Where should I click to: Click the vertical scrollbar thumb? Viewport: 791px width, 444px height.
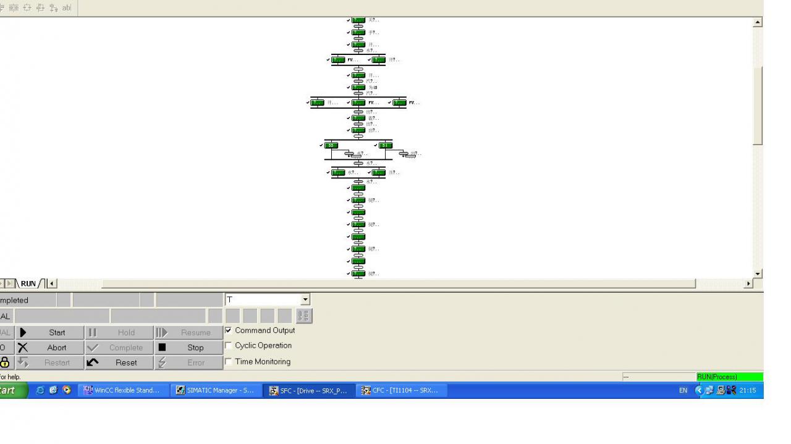[x=758, y=105]
